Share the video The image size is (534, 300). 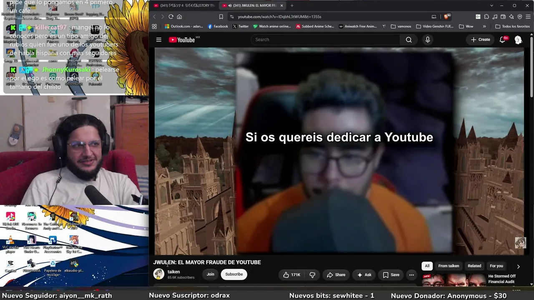336,275
